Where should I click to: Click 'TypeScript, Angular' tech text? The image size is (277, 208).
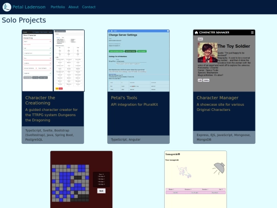pyautogui.click(x=126, y=140)
